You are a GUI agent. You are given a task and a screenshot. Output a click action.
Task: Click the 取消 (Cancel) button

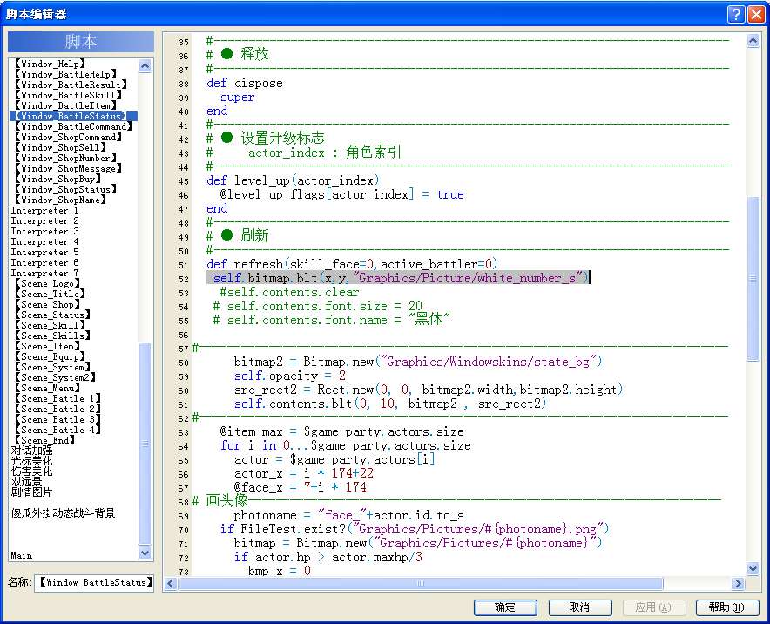[x=580, y=607]
